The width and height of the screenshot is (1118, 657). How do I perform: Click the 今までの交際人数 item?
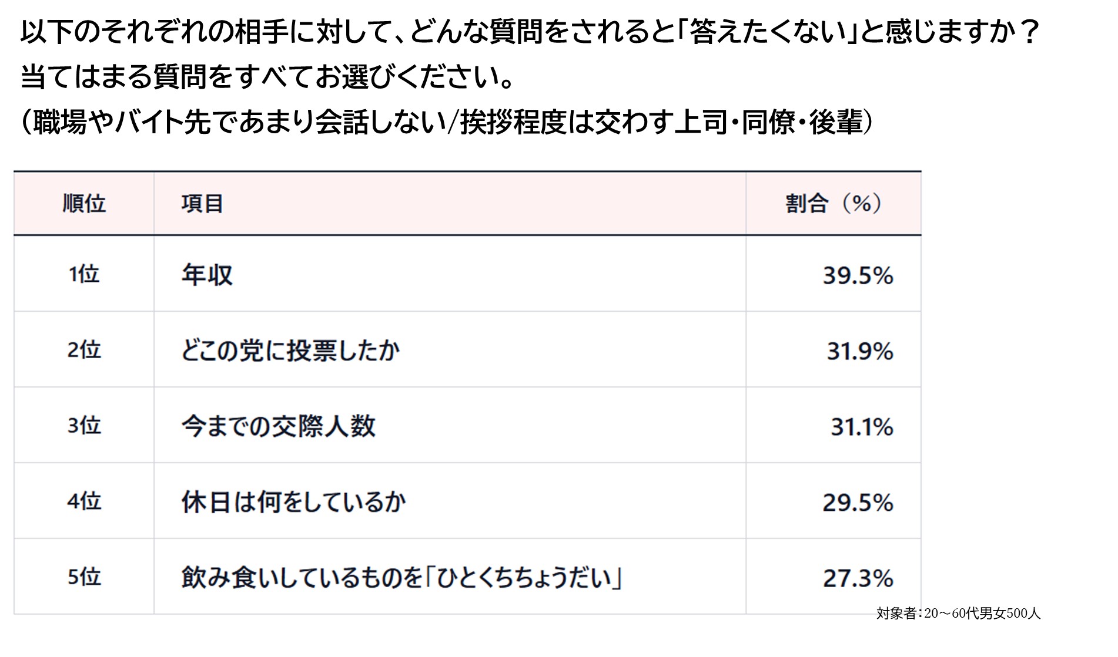pos(278,426)
